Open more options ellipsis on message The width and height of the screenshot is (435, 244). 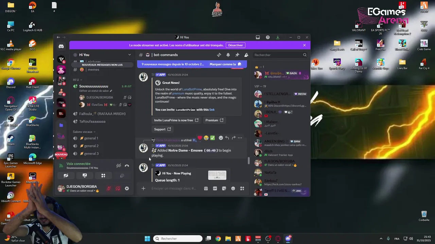click(240, 138)
